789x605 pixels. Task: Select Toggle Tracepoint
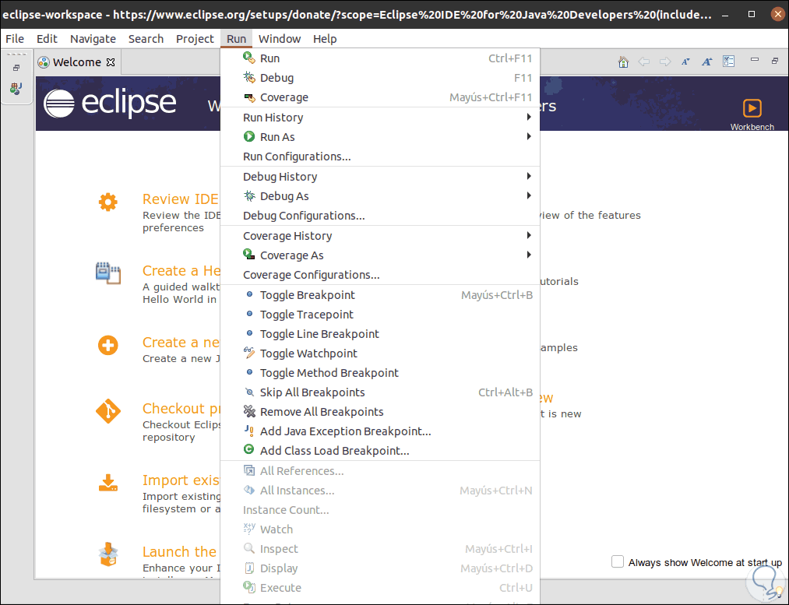coord(380,315)
